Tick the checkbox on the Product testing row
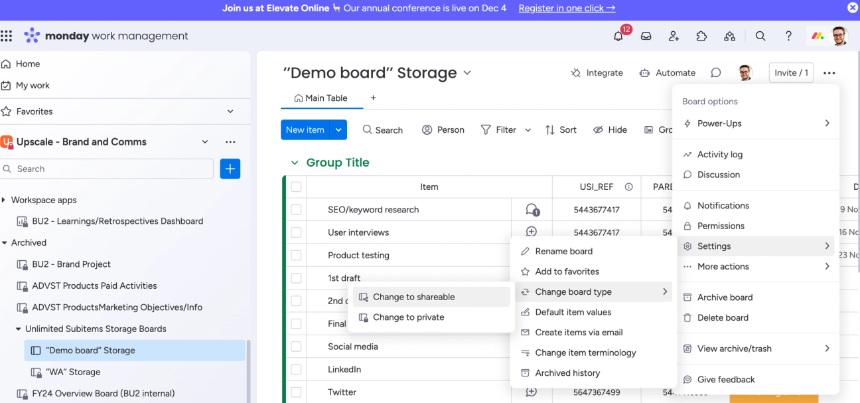Viewport: 860px width, 403px height. (295, 255)
